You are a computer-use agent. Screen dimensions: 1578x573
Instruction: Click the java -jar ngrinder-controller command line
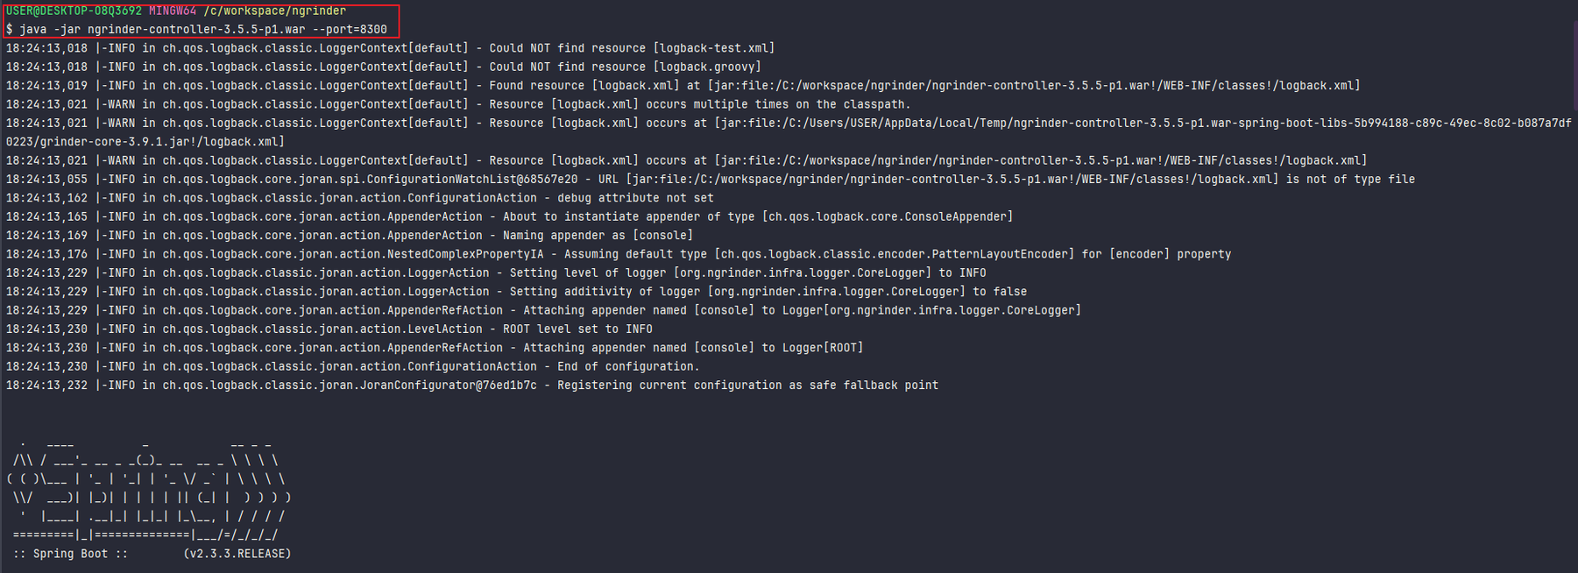click(x=196, y=30)
